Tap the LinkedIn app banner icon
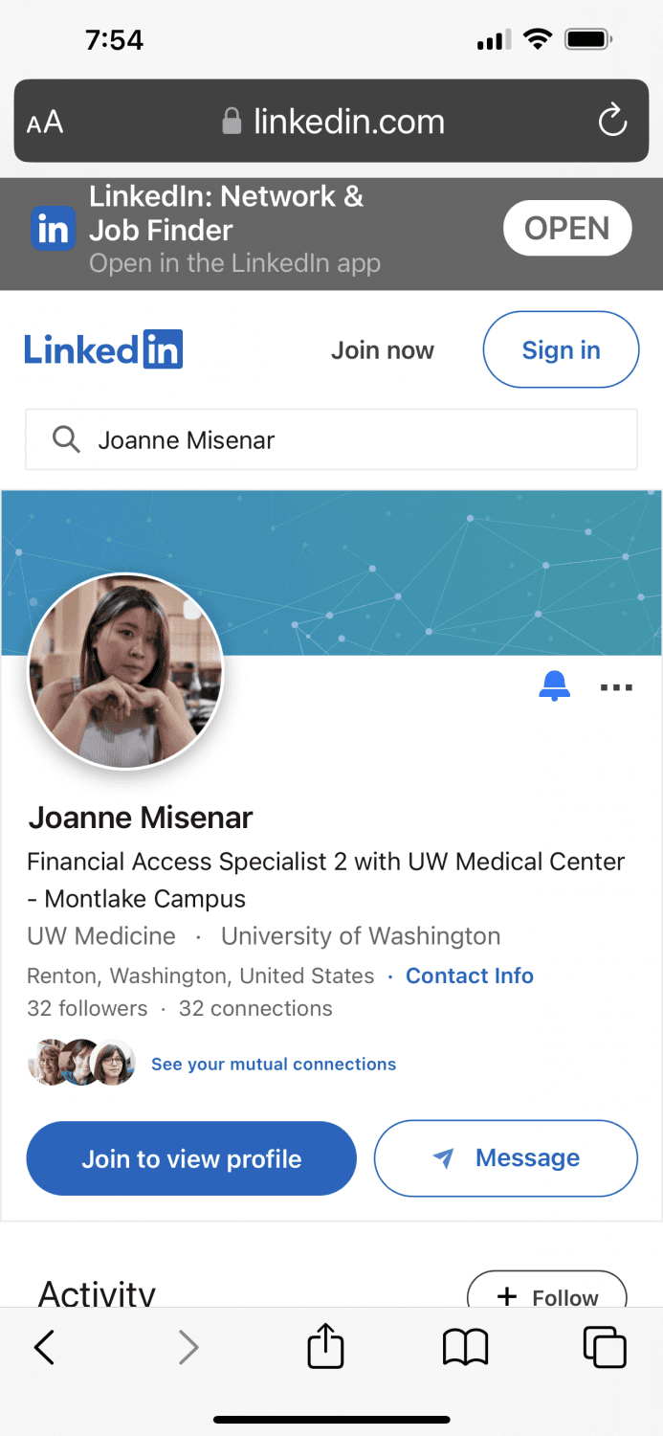This screenshot has height=1436, width=663. [54, 230]
